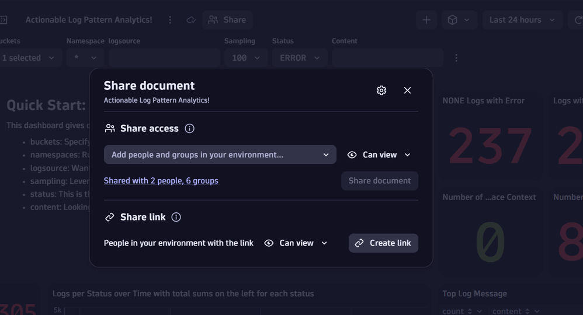The width and height of the screenshot is (583, 315).
Task: Click the plus add button in toolbar
Action: pyautogui.click(x=426, y=20)
